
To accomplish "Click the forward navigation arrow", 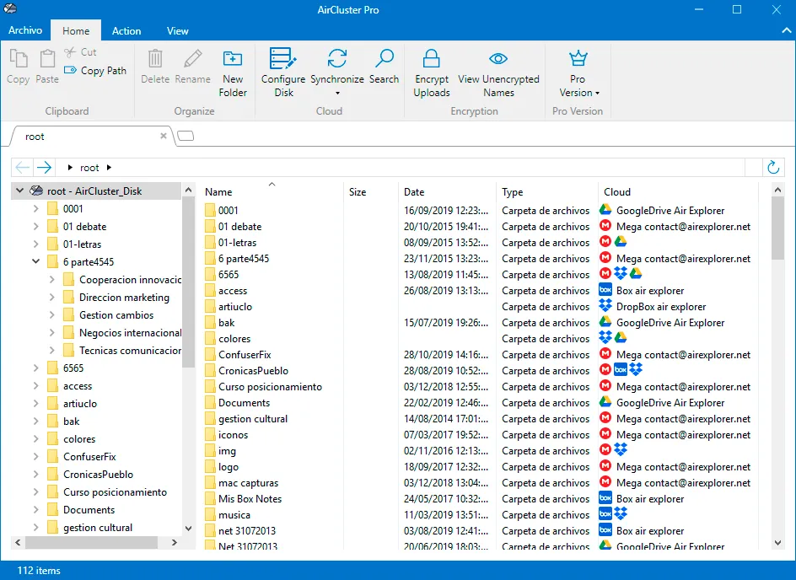I will [44, 168].
